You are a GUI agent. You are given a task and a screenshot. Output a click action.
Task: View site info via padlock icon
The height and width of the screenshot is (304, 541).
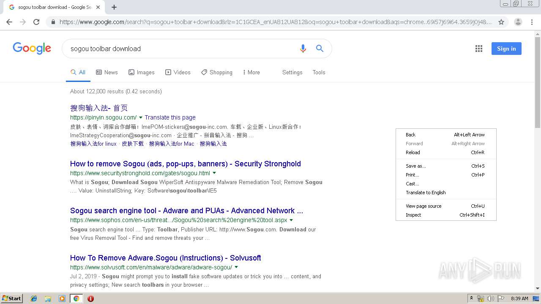(53, 22)
